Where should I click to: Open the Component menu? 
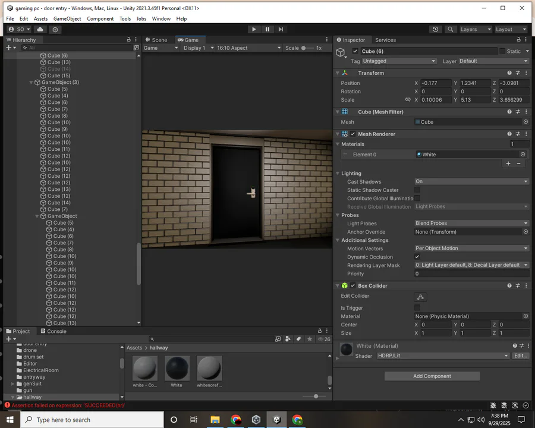[x=100, y=19]
